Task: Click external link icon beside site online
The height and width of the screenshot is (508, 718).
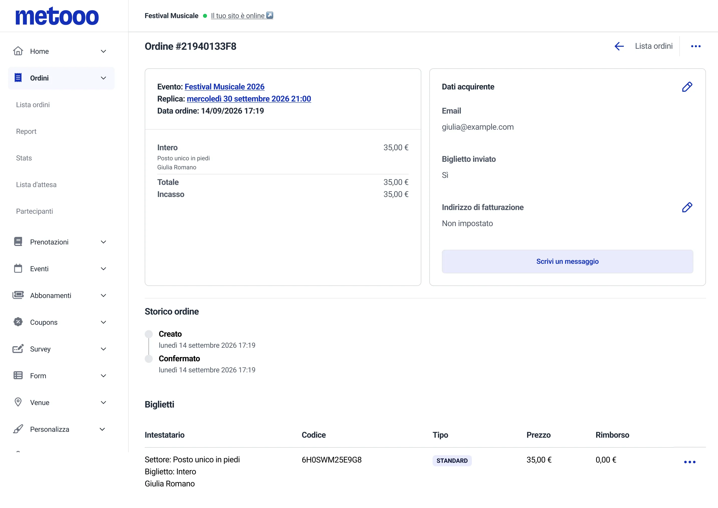Action: 270,15
